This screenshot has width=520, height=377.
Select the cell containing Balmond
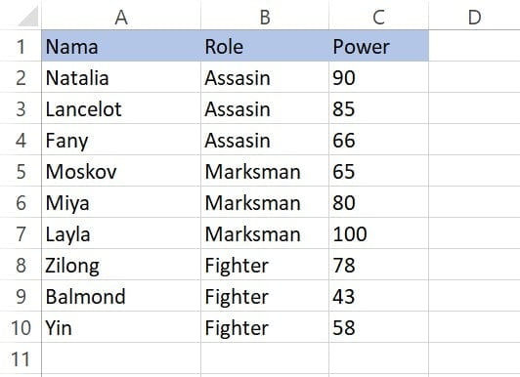(121, 296)
